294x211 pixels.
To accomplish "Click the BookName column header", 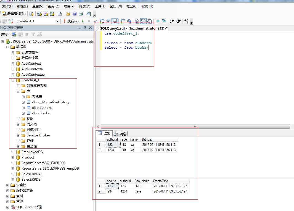I will 142,181.
